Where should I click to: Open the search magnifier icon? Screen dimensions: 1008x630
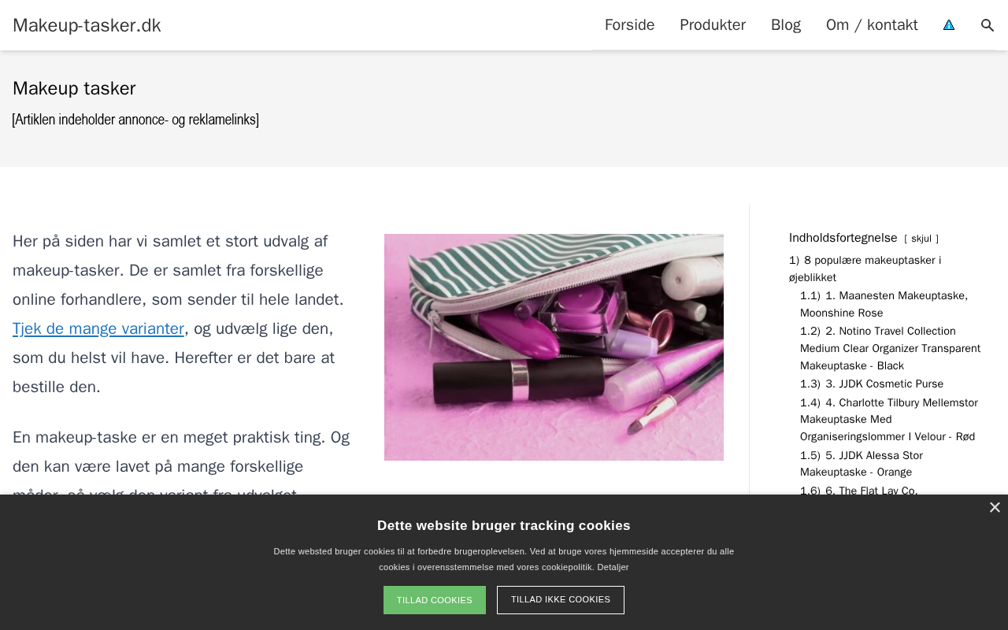point(987,25)
